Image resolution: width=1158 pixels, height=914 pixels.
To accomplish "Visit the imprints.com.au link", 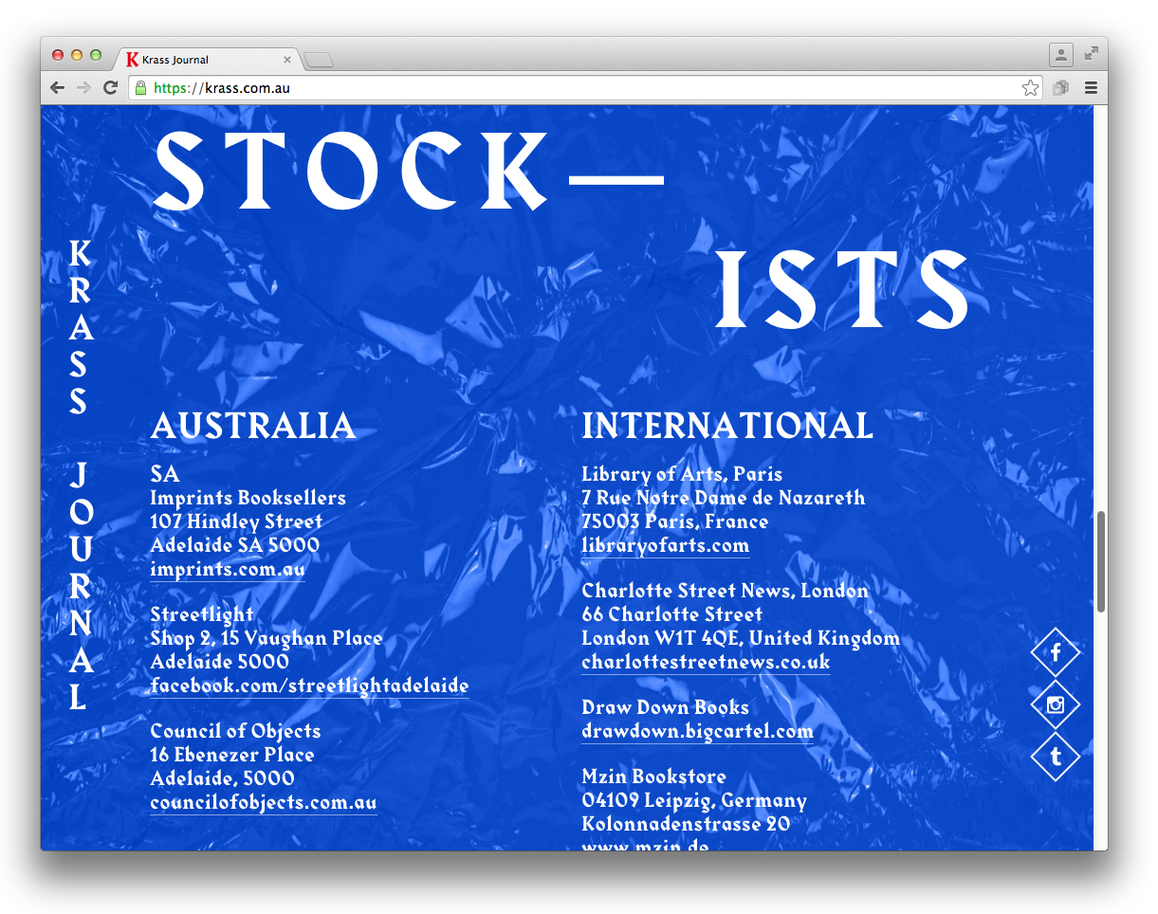I will point(227,569).
